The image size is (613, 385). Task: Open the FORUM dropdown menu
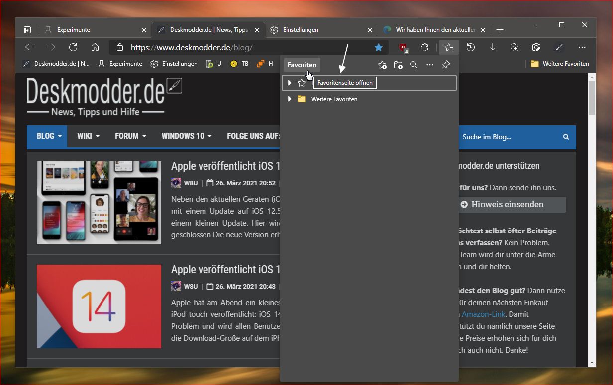tap(130, 136)
